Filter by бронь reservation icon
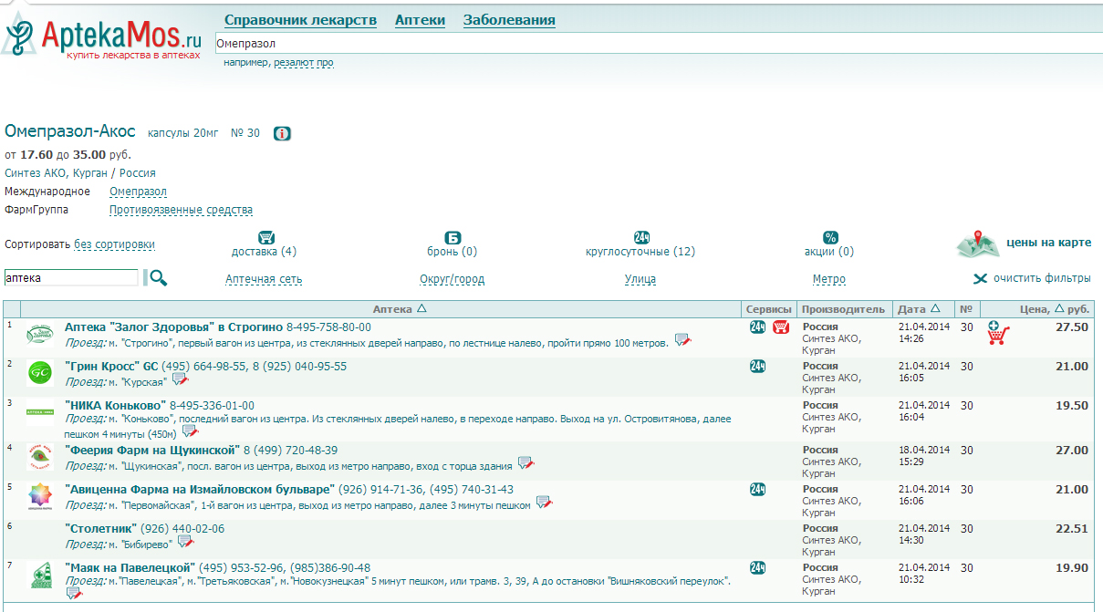The height and width of the screenshot is (612, 1103). click(x=453, y=237)
